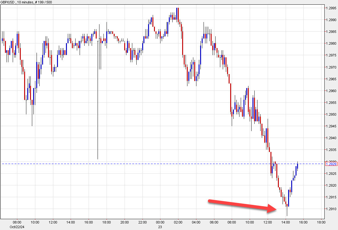The image size is (338, 230).
Task: Click the 1.2980 price axis label
Action: 331,43
